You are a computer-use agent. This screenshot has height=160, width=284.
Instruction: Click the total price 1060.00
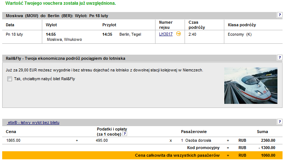tap(268, 156)
